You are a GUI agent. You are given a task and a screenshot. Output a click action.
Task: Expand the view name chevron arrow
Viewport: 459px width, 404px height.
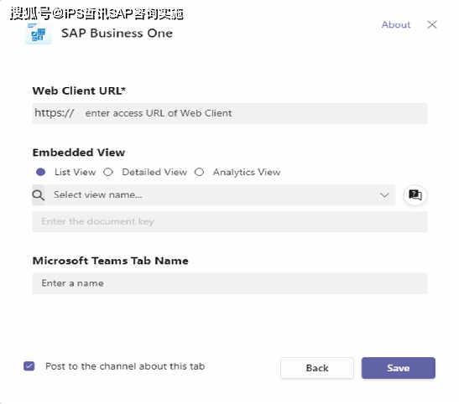[x=384, y=195]
